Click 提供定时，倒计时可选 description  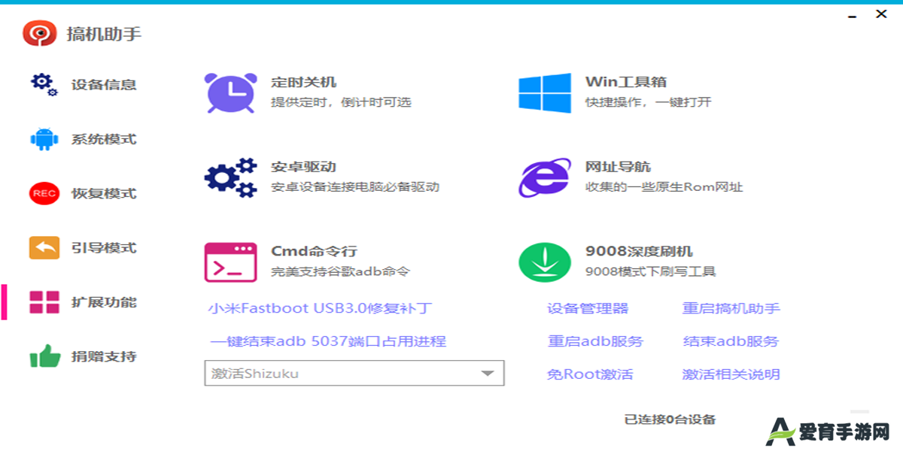pos(341,102)
